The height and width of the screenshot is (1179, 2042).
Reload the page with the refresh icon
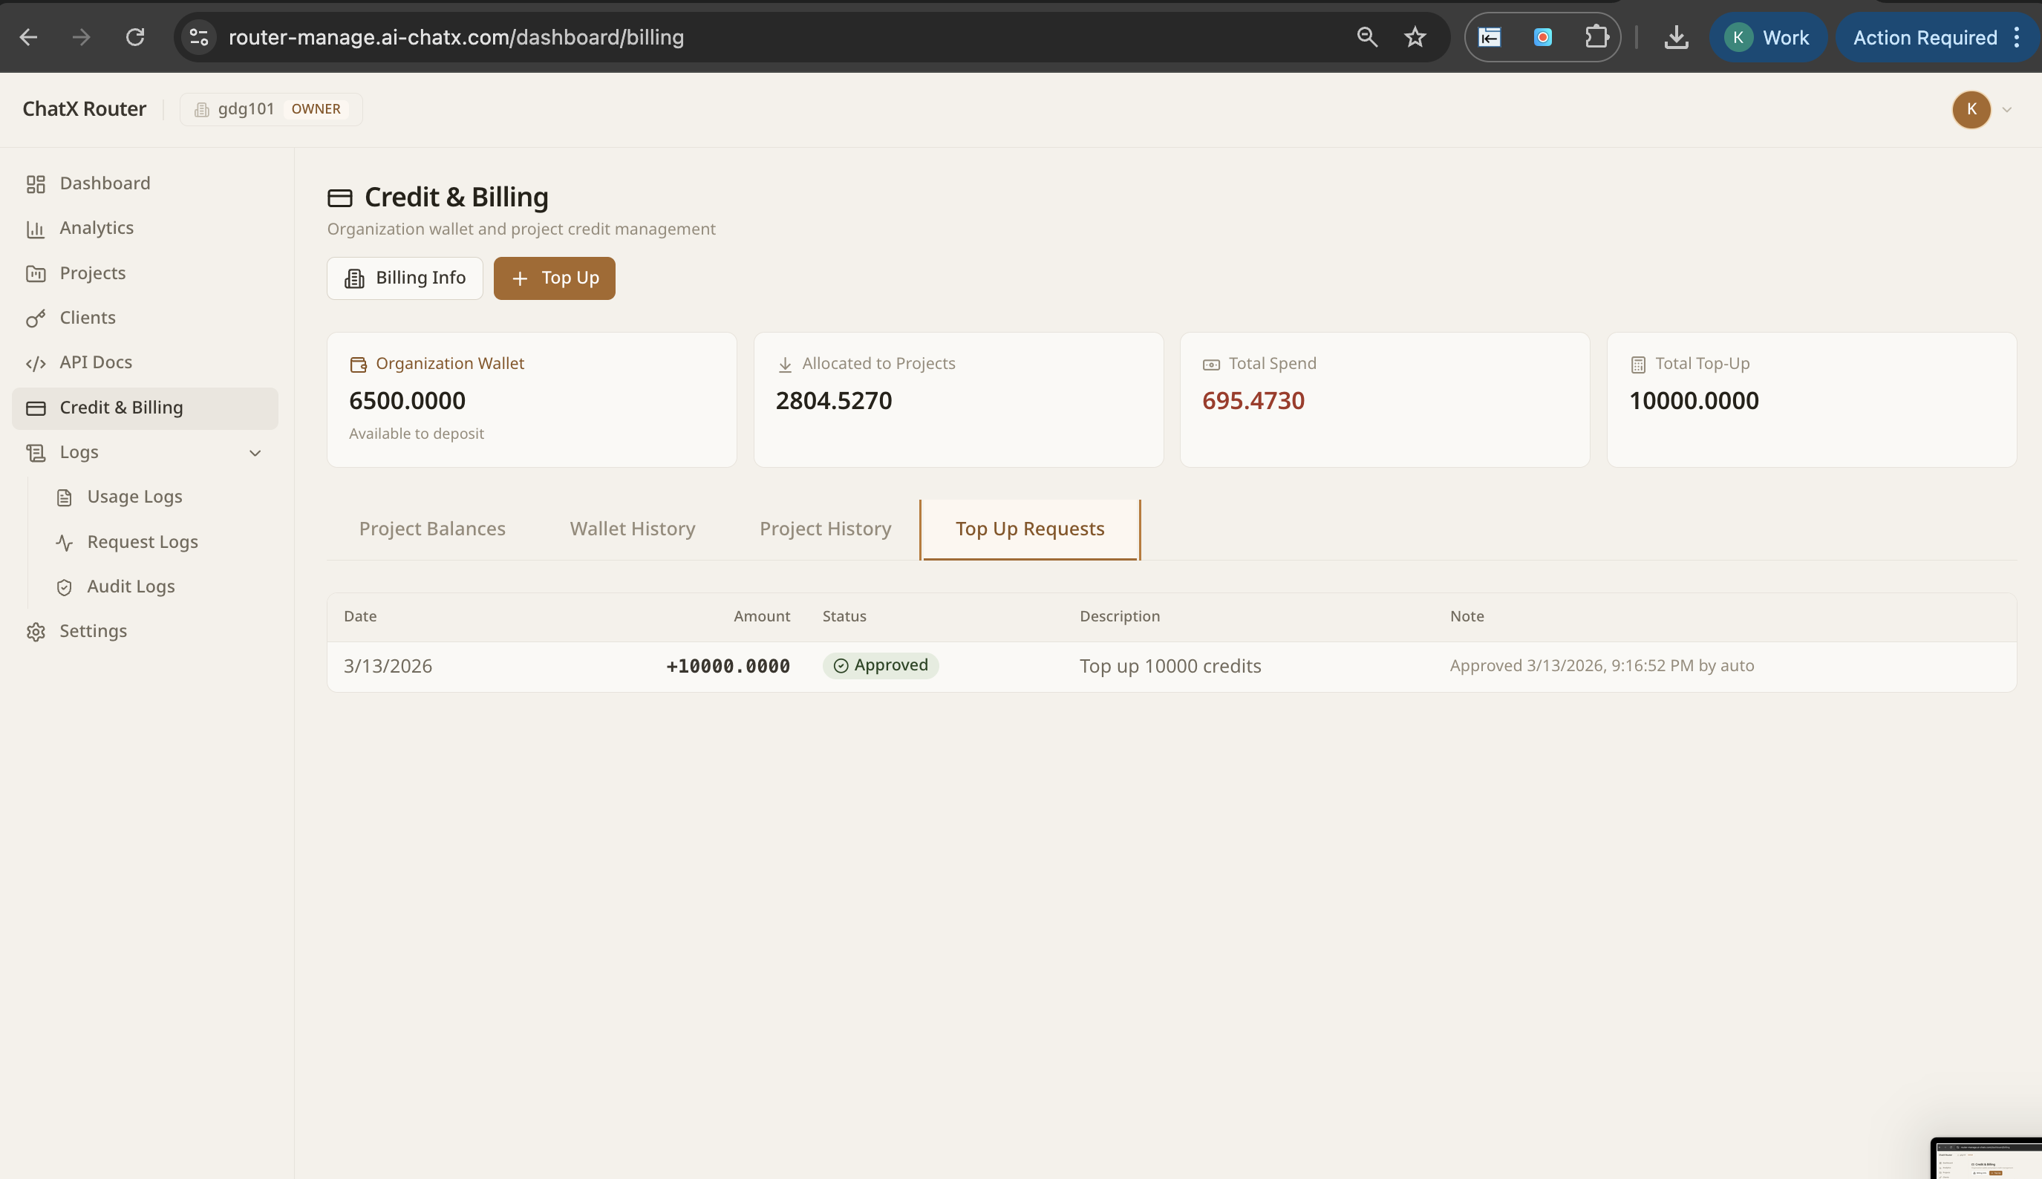(134, 37)
